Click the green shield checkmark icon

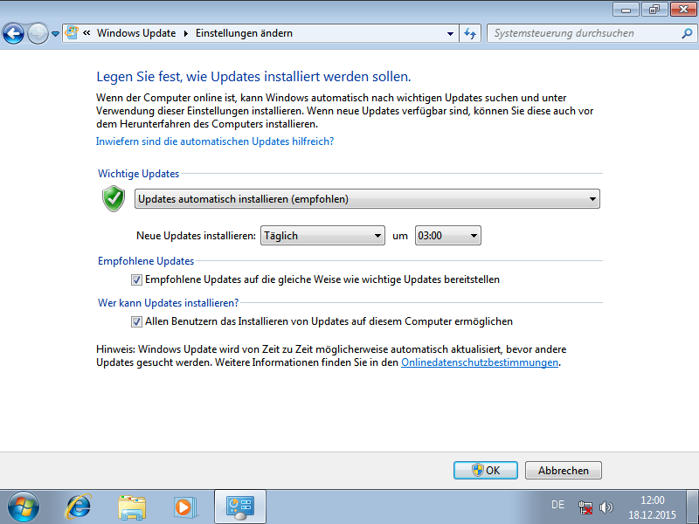114,199
